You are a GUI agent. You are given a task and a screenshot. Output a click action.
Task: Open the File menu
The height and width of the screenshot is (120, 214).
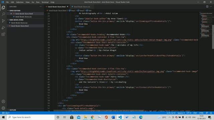[7, 2]
